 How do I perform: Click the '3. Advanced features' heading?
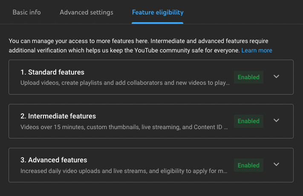point(54,160)
